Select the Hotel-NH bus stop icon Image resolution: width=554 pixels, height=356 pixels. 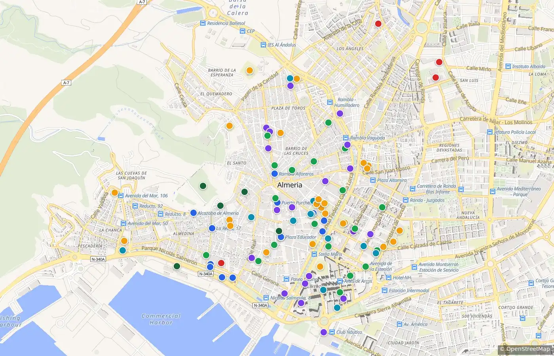[389, 278]
